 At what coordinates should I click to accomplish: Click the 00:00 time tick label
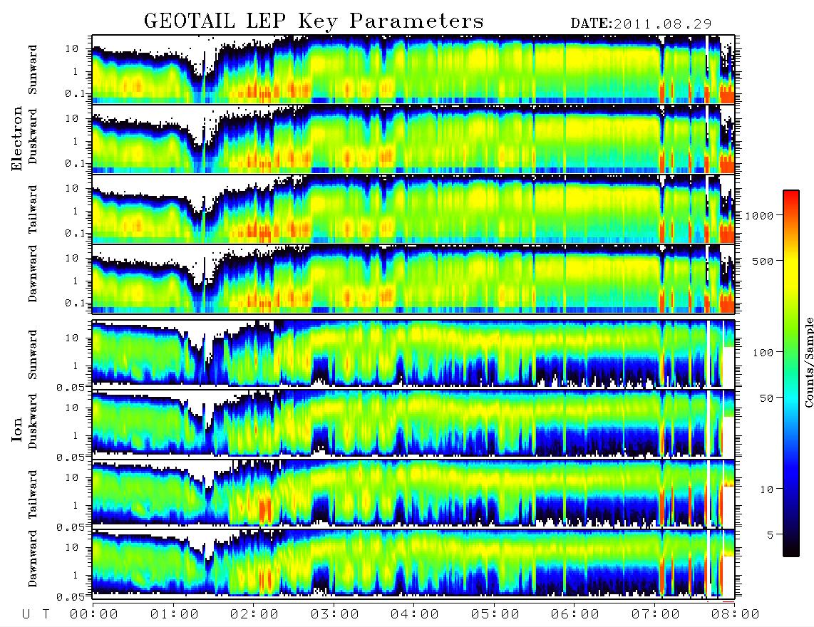[94, 614]
